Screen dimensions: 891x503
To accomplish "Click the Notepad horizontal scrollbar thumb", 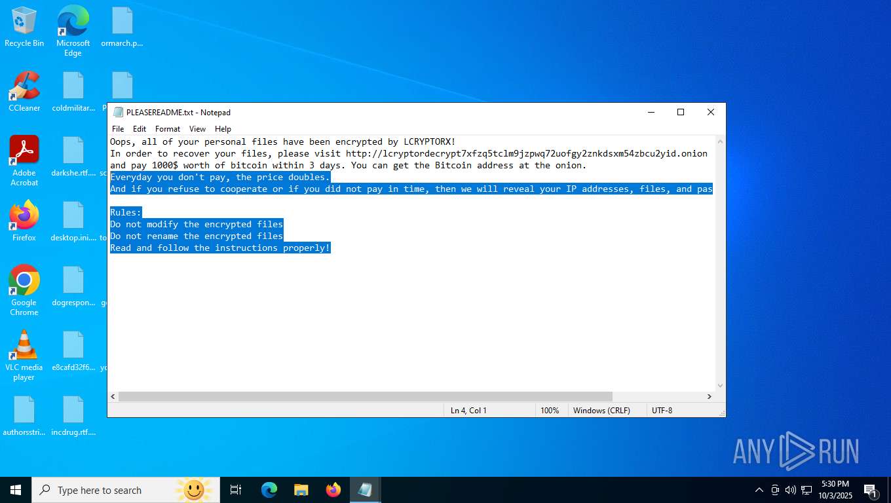I will (x=365, y=396).
